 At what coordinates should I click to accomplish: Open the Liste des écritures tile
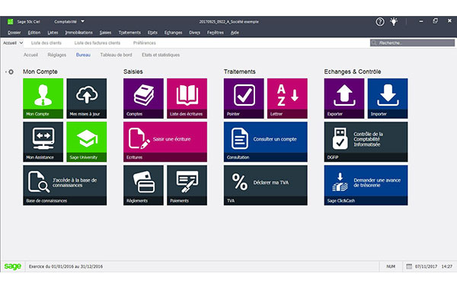pyautogui.click(x=187, y=98)
